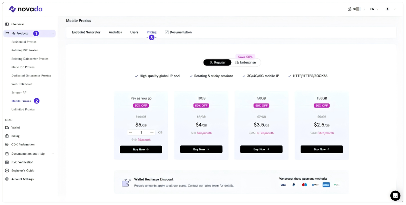
Task: Click the CDK Redemption sidebar icon
Action: (x=7, y=144)
